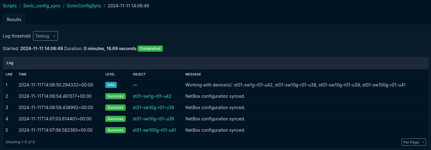
Task: Switch to the Results tab
Action: click(x=14, y=20)
